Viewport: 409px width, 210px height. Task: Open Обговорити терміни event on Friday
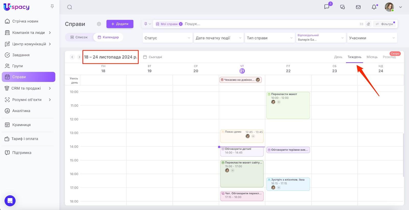point(288,150)
